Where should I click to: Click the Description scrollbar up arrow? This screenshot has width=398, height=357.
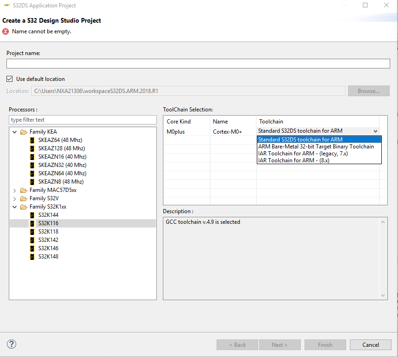pos(383,222)
